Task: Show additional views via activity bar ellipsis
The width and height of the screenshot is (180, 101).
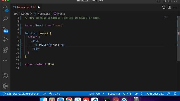Action: click(5, 60)
